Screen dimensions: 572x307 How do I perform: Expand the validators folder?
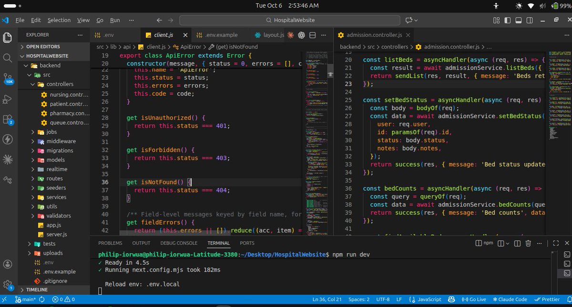coord(54,216)
